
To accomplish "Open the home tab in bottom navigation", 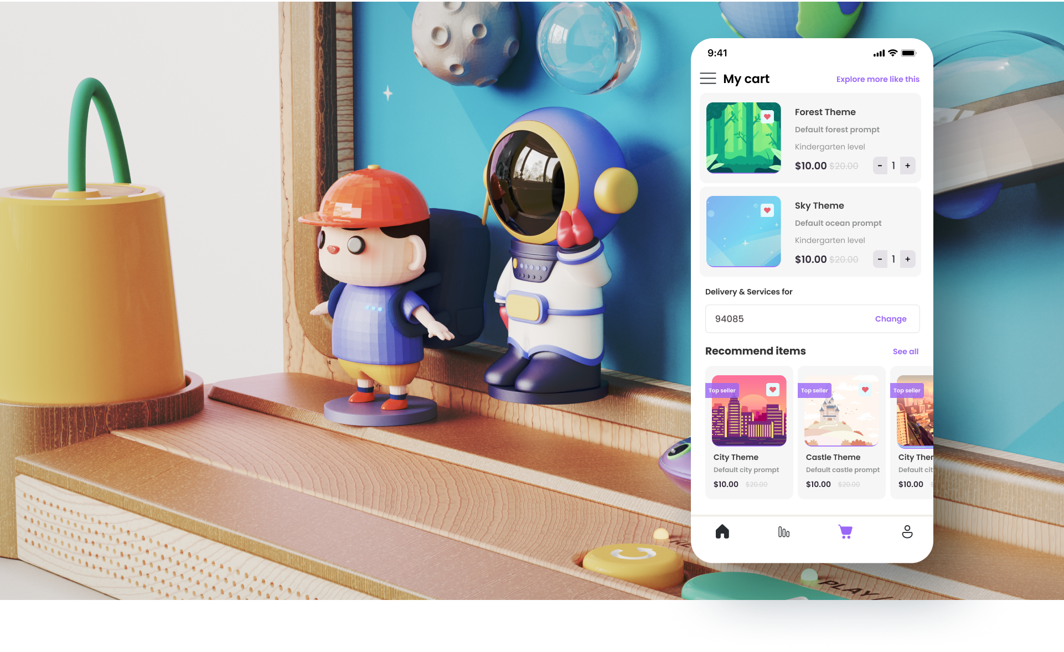I will (722, 532).
